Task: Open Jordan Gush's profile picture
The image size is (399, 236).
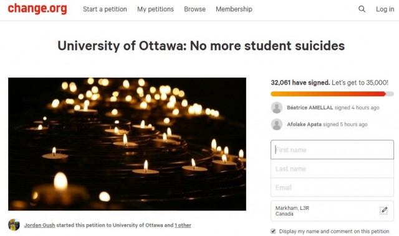Action: coord(14,225)
